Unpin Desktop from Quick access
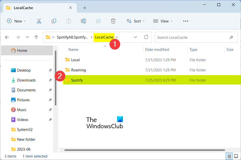 coord(50,70)
